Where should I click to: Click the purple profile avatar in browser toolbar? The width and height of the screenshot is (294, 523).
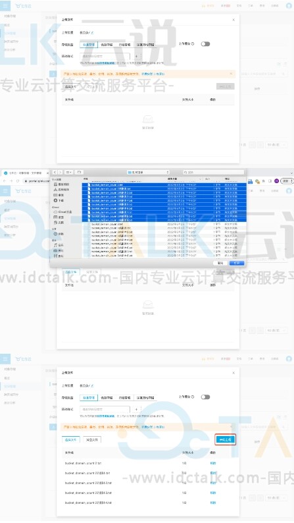point(276,180)
